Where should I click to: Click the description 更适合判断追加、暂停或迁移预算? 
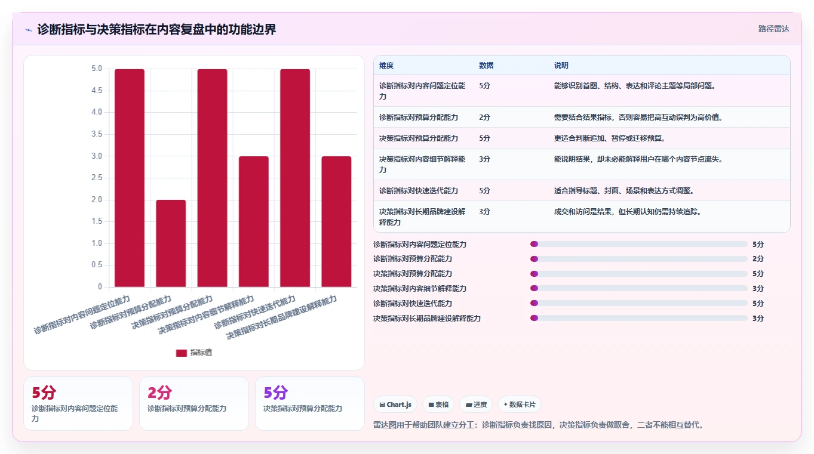click(610, 138)
